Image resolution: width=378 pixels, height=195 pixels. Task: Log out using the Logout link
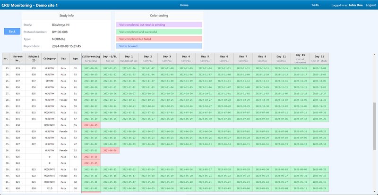(x=370, y=5)
